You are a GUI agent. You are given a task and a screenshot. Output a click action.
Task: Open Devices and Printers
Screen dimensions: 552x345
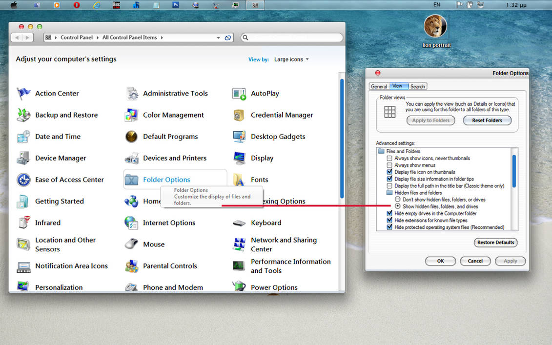tap(174, 158)
